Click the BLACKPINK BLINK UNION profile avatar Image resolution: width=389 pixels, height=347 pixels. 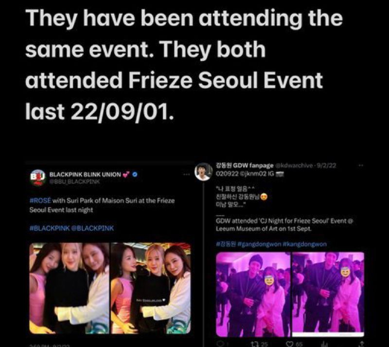click(x=38, y=177)
